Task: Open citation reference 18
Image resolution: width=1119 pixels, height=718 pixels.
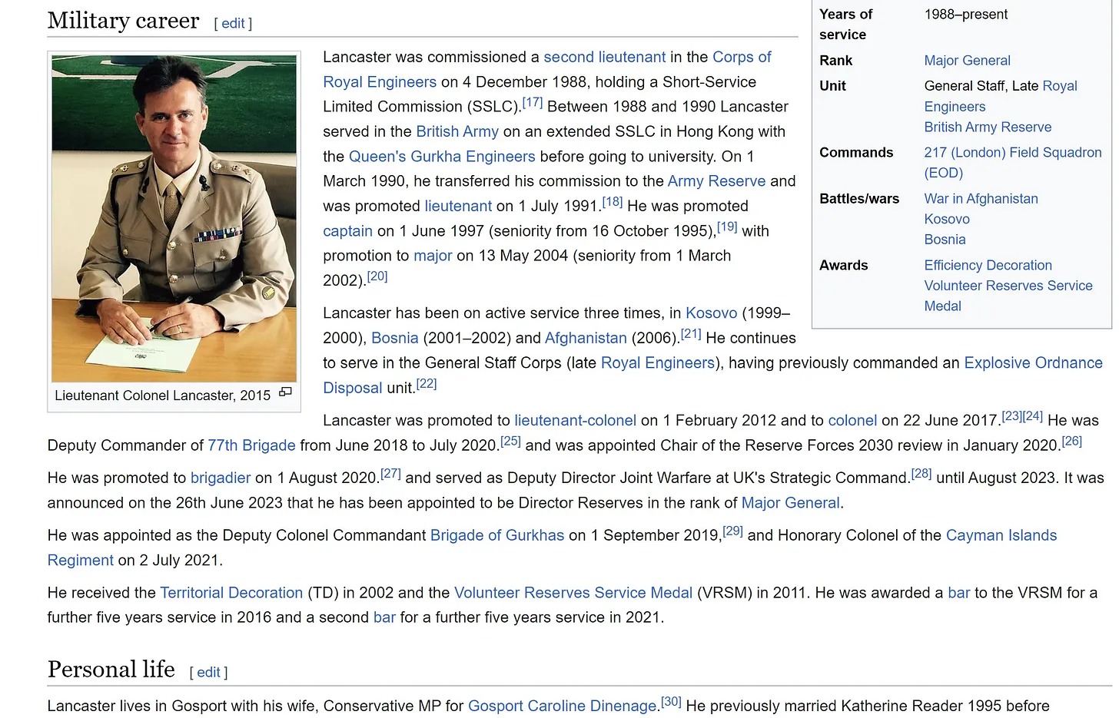Action: pyautogui.click(x=612, y=202)
